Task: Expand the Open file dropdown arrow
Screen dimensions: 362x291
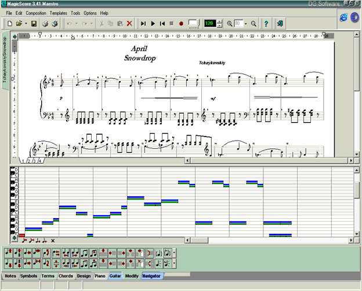Action: pos(26,24)
